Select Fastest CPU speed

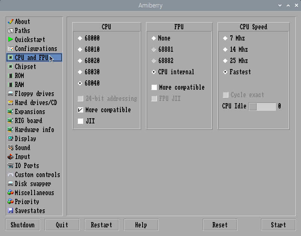[x=237, y=72]
